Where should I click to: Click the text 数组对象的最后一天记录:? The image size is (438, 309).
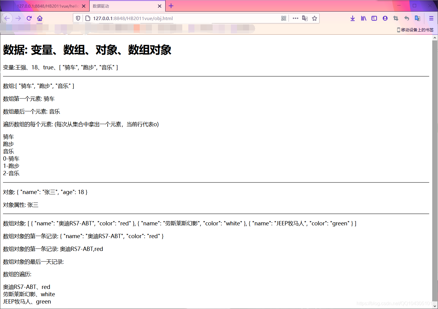click(x=33, y=262)
